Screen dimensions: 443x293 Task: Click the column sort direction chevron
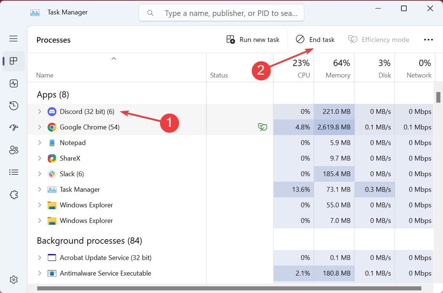pyautogui.click(x=114, y=59)
